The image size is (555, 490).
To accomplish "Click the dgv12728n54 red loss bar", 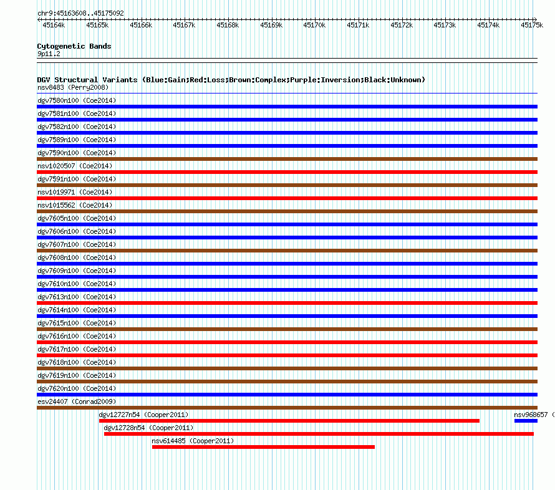I will pos(319,434).
